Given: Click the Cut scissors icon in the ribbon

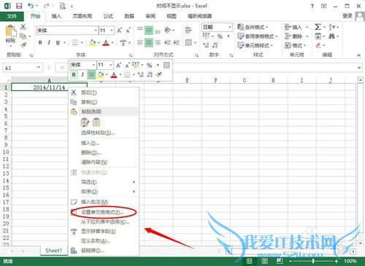Looking at the screenshot, I should pyautogui.click(x=23, y=27).
